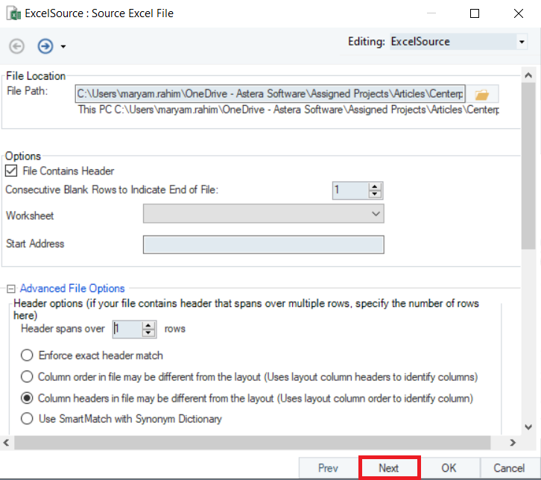Open the Editing ExcelSource dropdown
The image size is (541, 480).
click(x=458, y=42)
